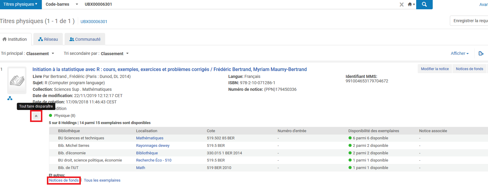Click the export list icon
The image size is (488, 187).
[x=481, y=53]
